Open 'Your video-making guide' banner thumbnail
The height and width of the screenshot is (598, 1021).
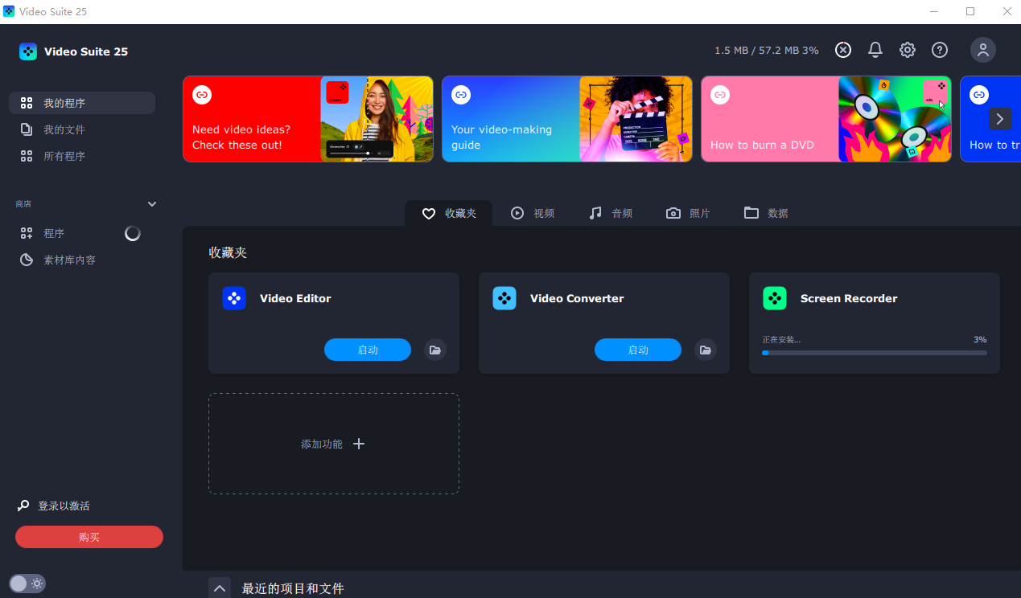coord(636,119)
